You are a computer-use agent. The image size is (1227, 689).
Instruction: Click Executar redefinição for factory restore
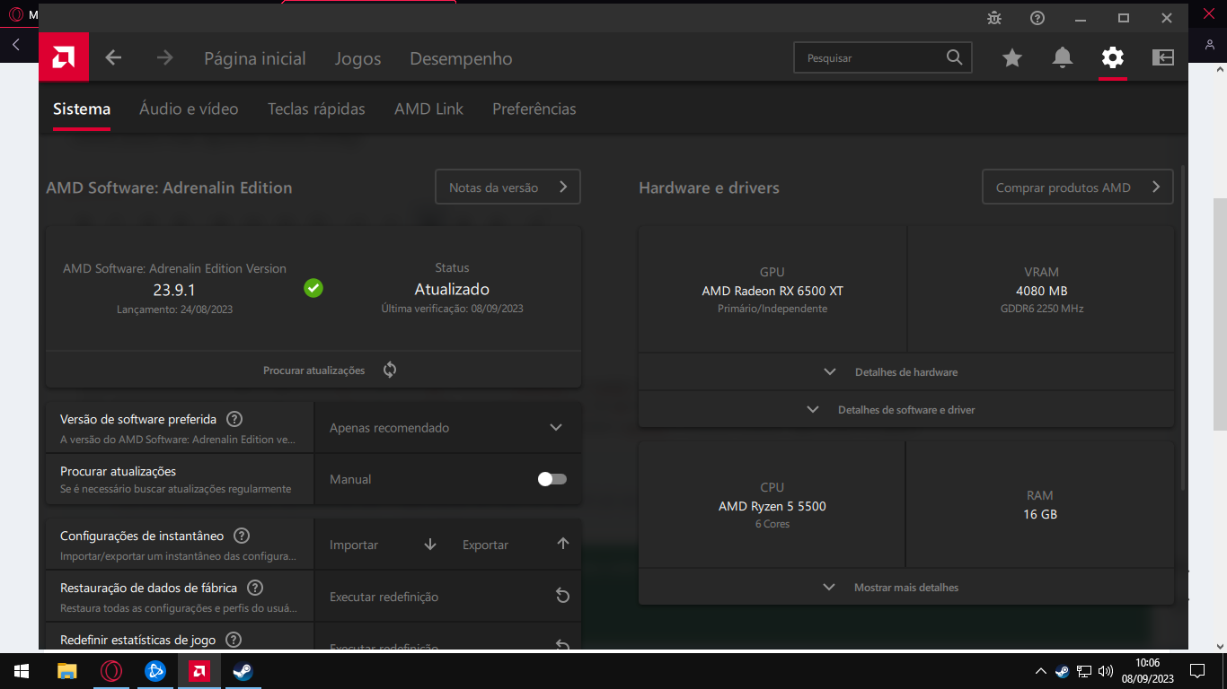click(384, 597)
